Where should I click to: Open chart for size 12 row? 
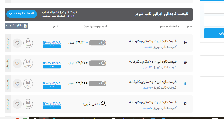pos(28,63)
